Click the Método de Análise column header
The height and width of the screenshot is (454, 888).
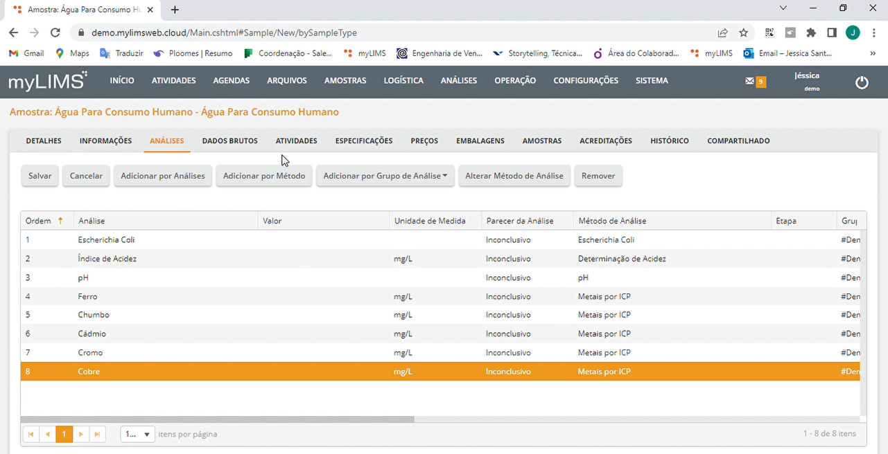(672, 221)
